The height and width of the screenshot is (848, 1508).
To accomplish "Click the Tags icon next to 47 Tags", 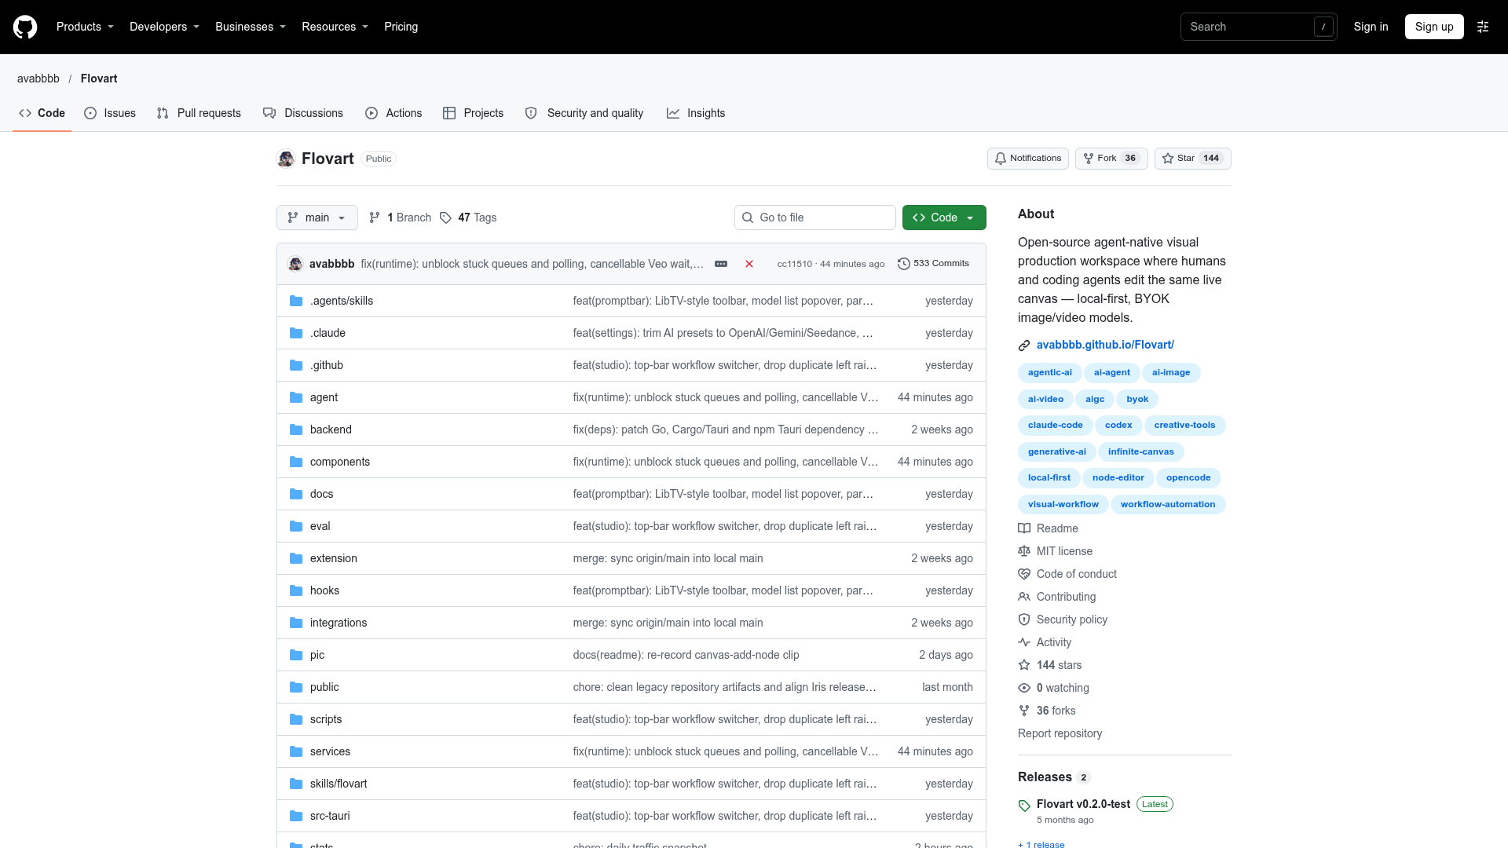I will [445, 217].
